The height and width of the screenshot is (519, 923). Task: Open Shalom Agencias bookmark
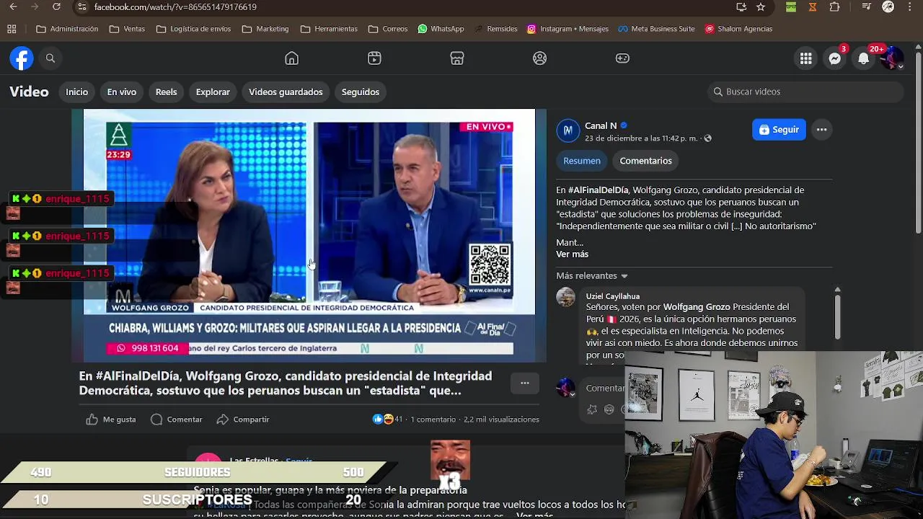tap(738, 29)
